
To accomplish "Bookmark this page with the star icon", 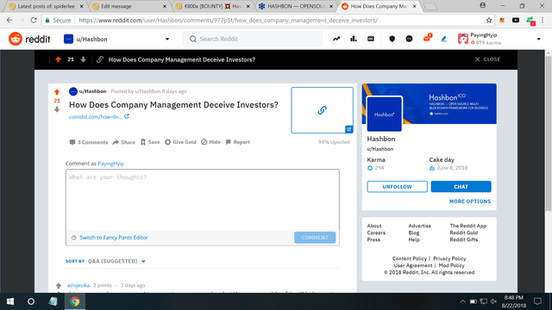I will click(x=489, y=21).
